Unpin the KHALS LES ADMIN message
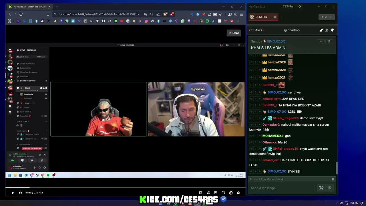Viewport: 366px width, 206px height. 329,41
